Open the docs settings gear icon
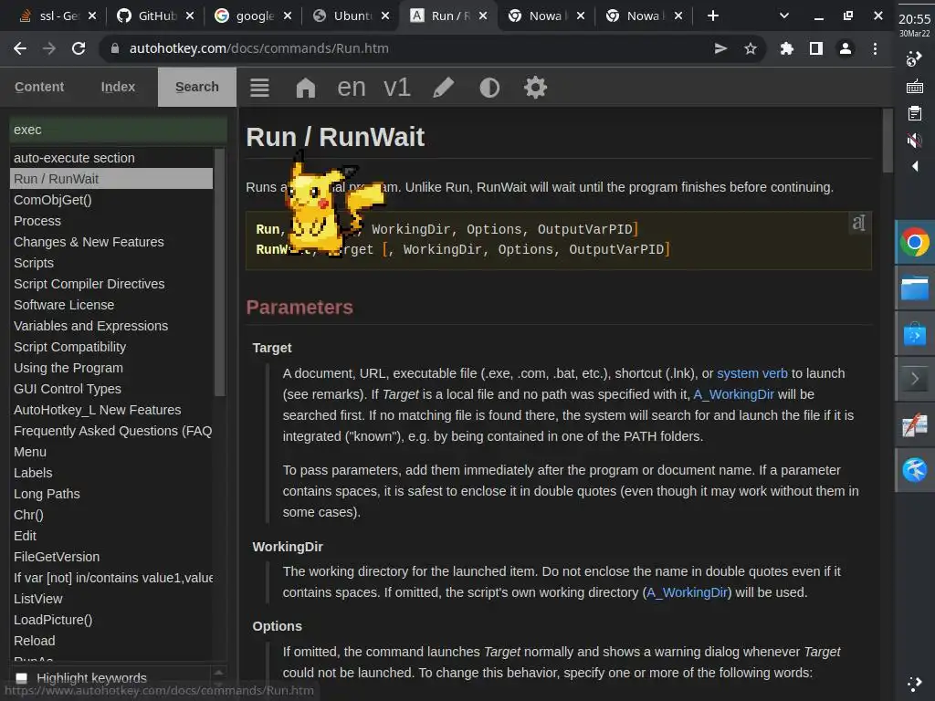This screenshot has width=935, height=701. (x=535, y=88)
